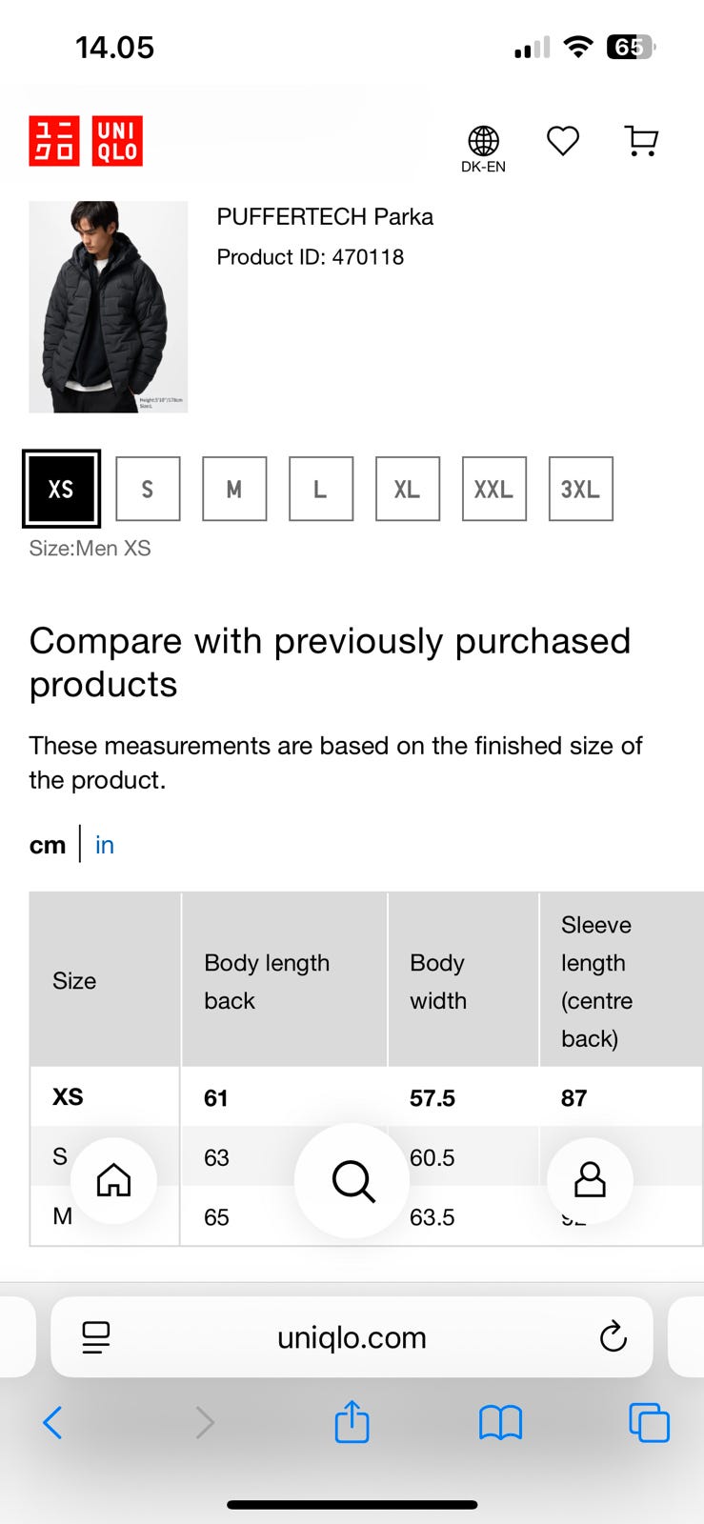
Task: Select size M option
Action: 234,489
